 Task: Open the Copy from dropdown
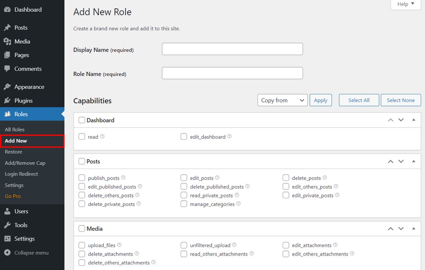(282, 100)
